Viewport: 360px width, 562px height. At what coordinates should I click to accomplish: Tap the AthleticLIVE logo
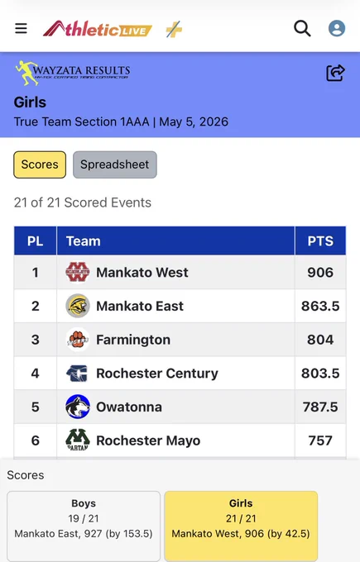coord(98,29)
